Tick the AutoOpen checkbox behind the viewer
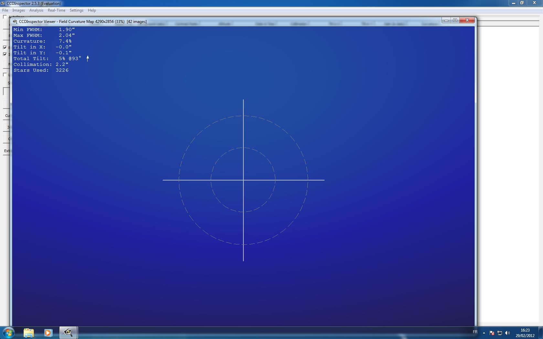This screenshot has width=543, height=339. (x=5, y=17)
